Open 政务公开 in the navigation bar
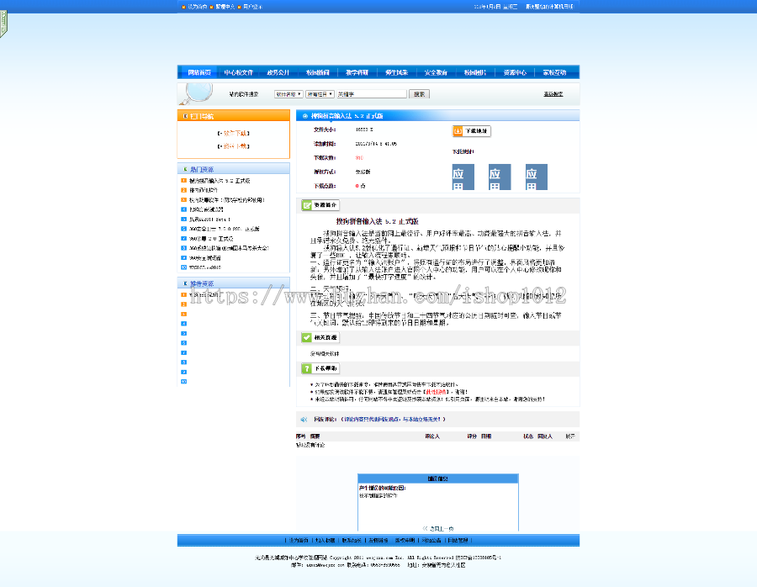757x587 pixels. click(x=278, y=72)
